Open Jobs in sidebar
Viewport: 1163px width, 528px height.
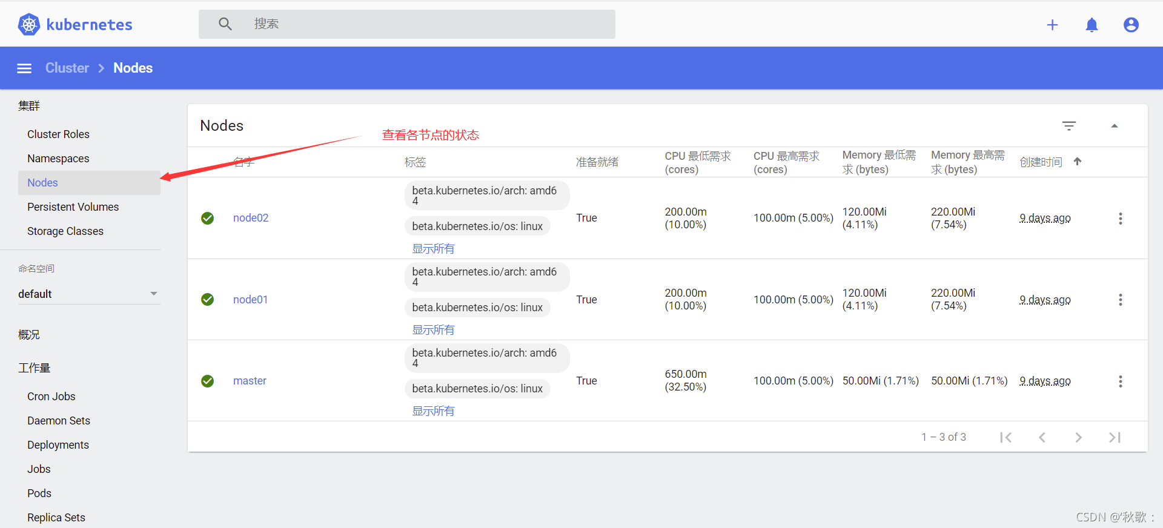click(39, 469)
